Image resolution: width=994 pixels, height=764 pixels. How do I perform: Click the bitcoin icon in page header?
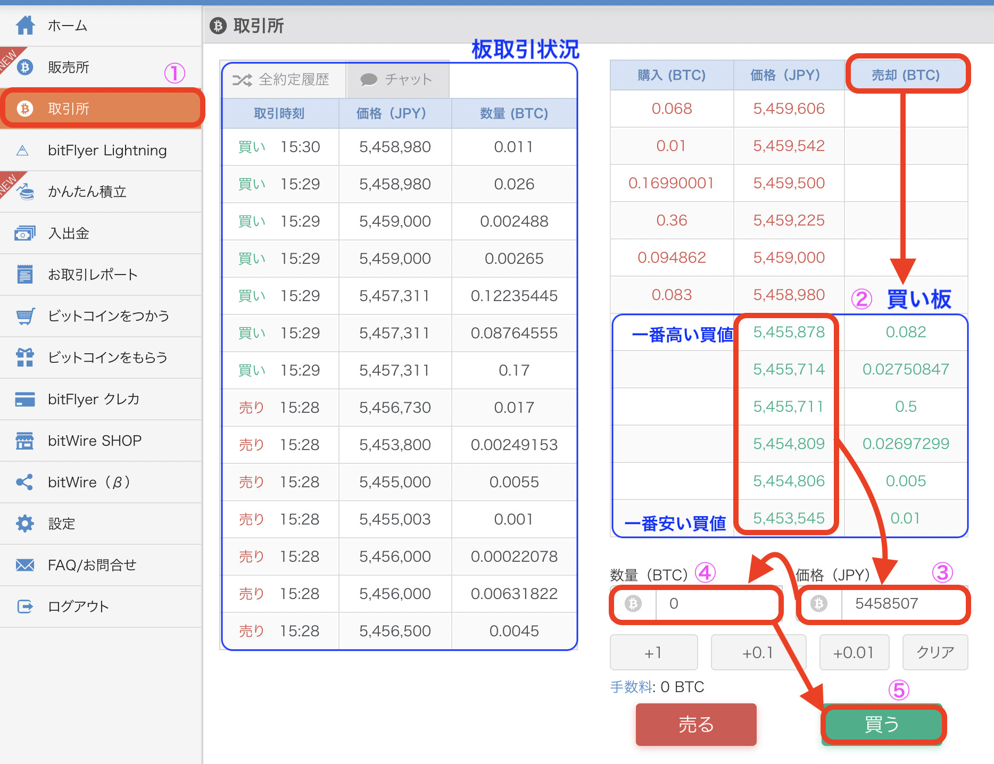[x=218, y=25]
